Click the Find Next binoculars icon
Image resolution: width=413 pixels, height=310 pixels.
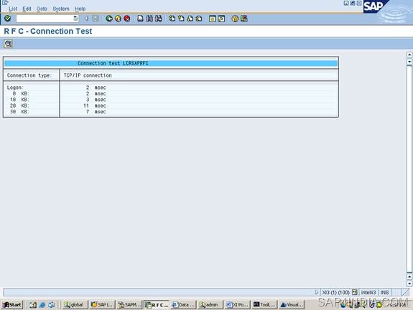click(158, 19)
